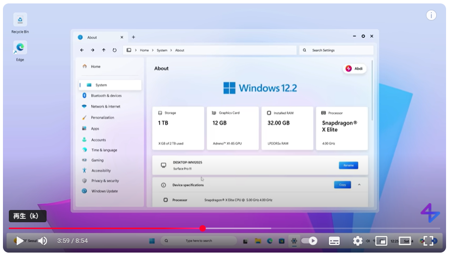Click the Search Settings field
This screenshot has height=256, width=449.
click(x=336, y=50)
